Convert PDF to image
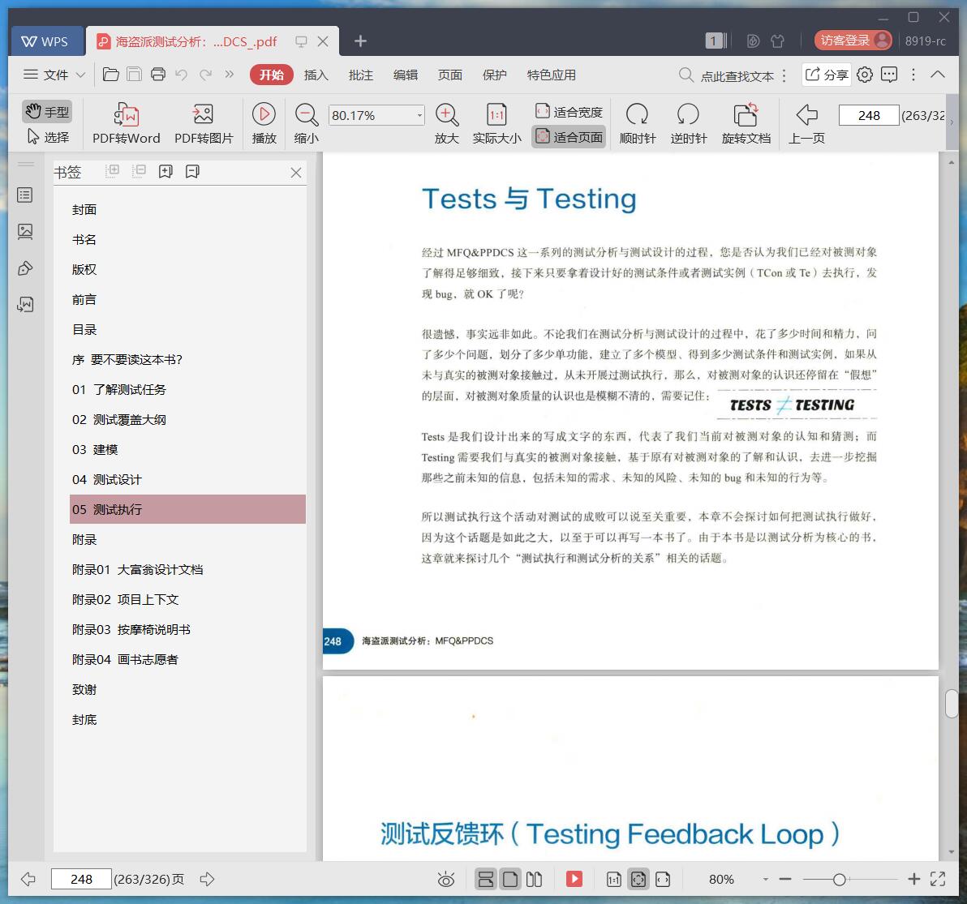Viewport: 967px width, 904px height. [204, 124]
